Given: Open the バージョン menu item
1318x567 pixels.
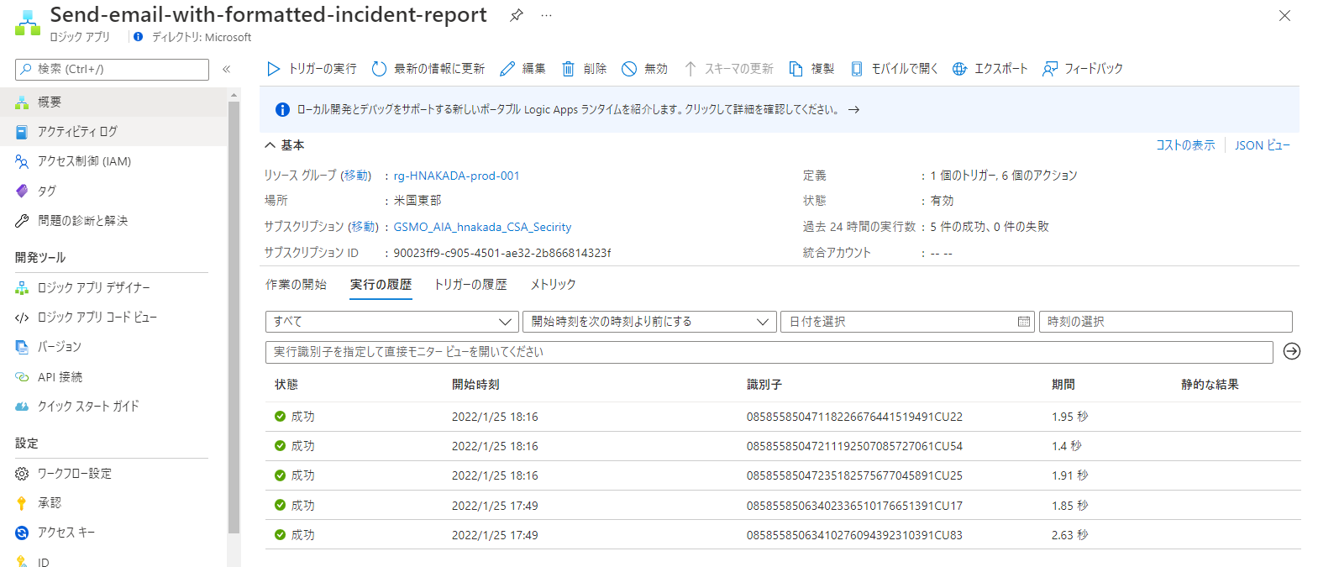Looking at the screenshot, I should pos(113,347).
